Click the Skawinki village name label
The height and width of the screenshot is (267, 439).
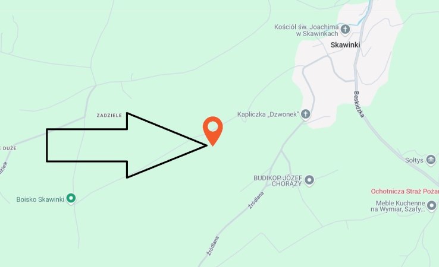pyautogui.click(x=345, y=45)
